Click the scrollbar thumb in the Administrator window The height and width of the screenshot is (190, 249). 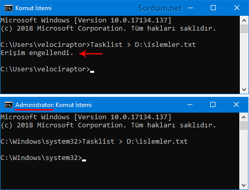(x=243, y=126)
